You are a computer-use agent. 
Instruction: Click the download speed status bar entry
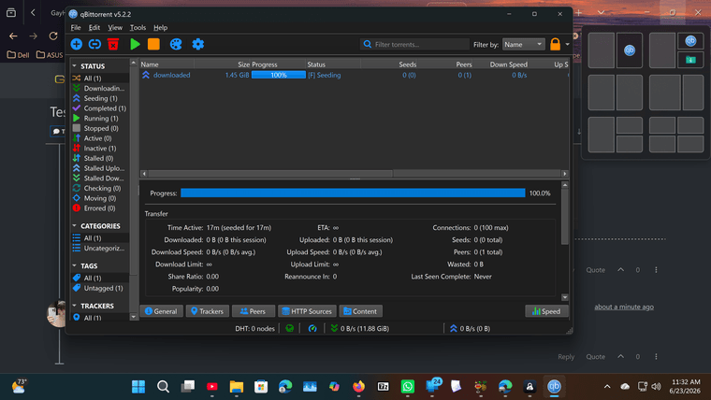359,328
